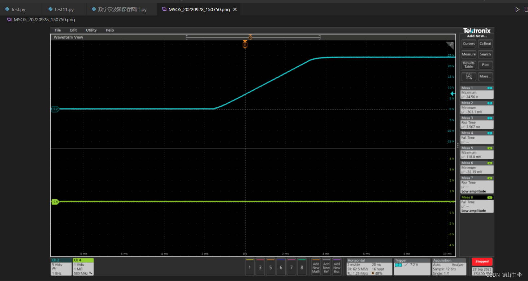The width and height of the screenshot is (528, 281).
Task: Click the cyan trigger level arrow
Action: click(x=453, y=93)
